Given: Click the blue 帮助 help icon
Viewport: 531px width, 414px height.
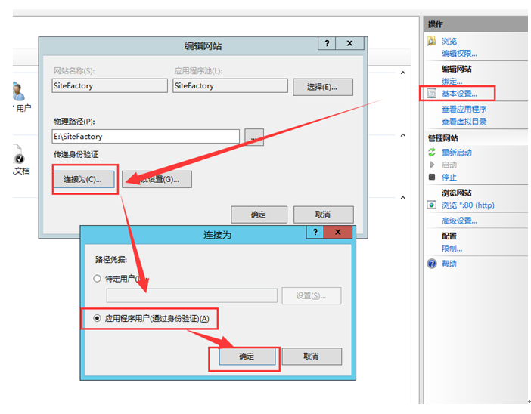Looking at the screenshot, I should tap(431, 264).
